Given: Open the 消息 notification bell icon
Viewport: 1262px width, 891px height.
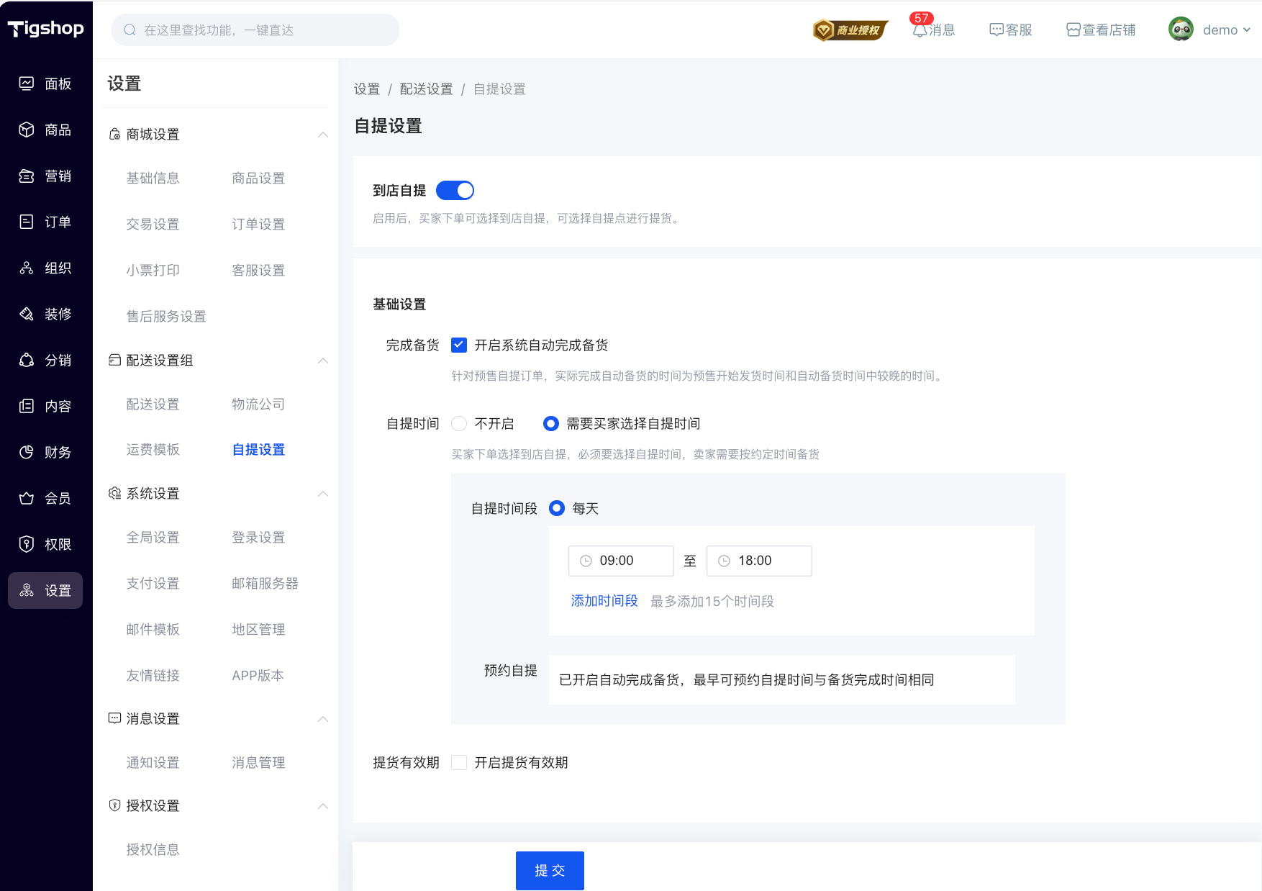Looking at the screenshot, I should [x=920, y=30].
